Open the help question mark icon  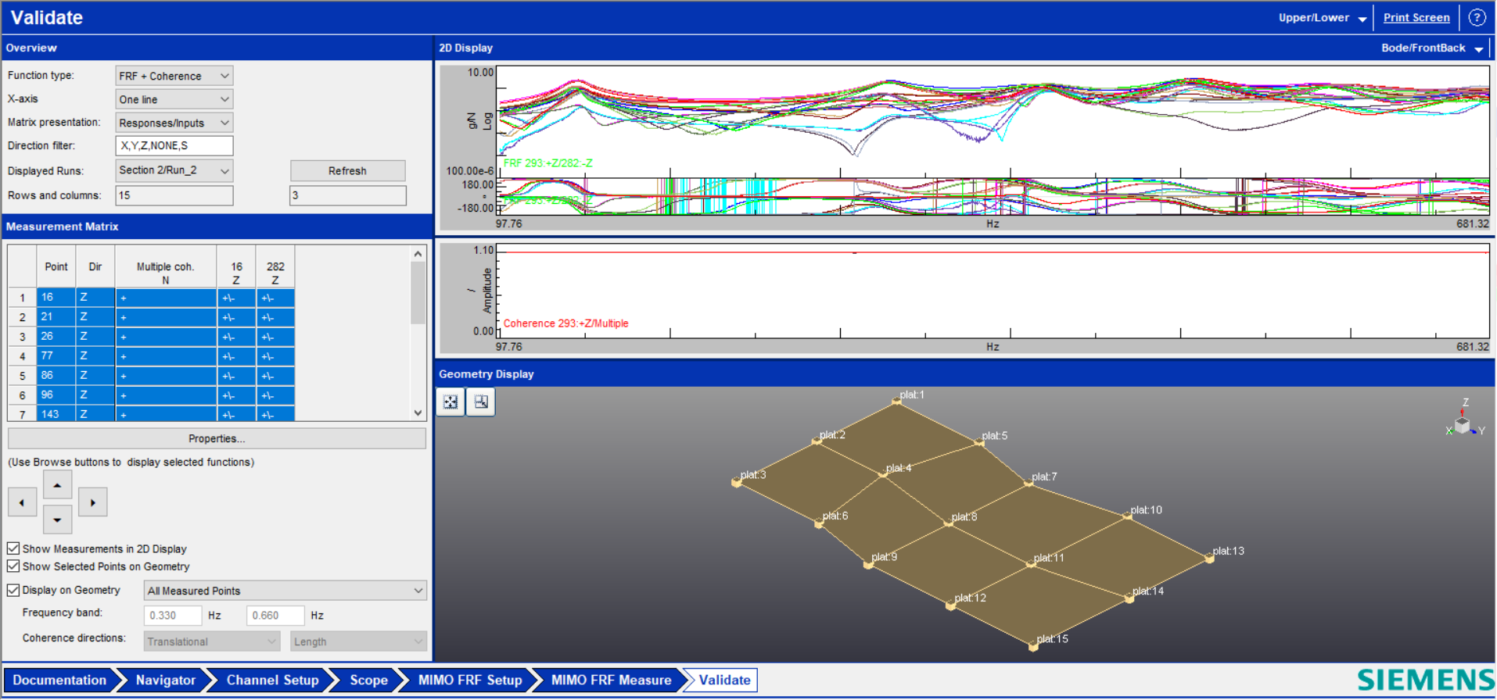[x=1477, y=17]
